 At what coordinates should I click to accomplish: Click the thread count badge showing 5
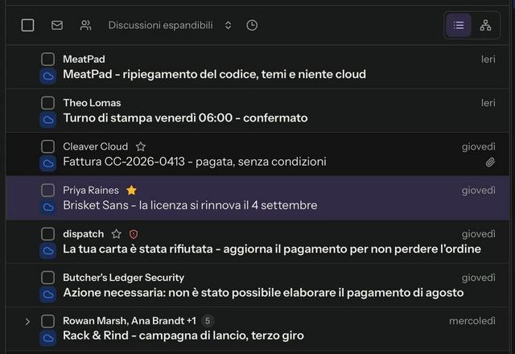[208, 321]
